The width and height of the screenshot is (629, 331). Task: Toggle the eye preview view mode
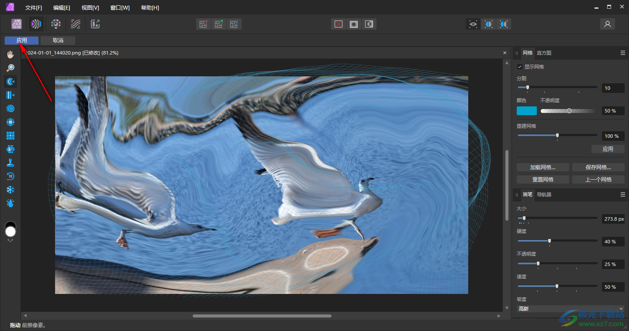click(x=473, y=24)
